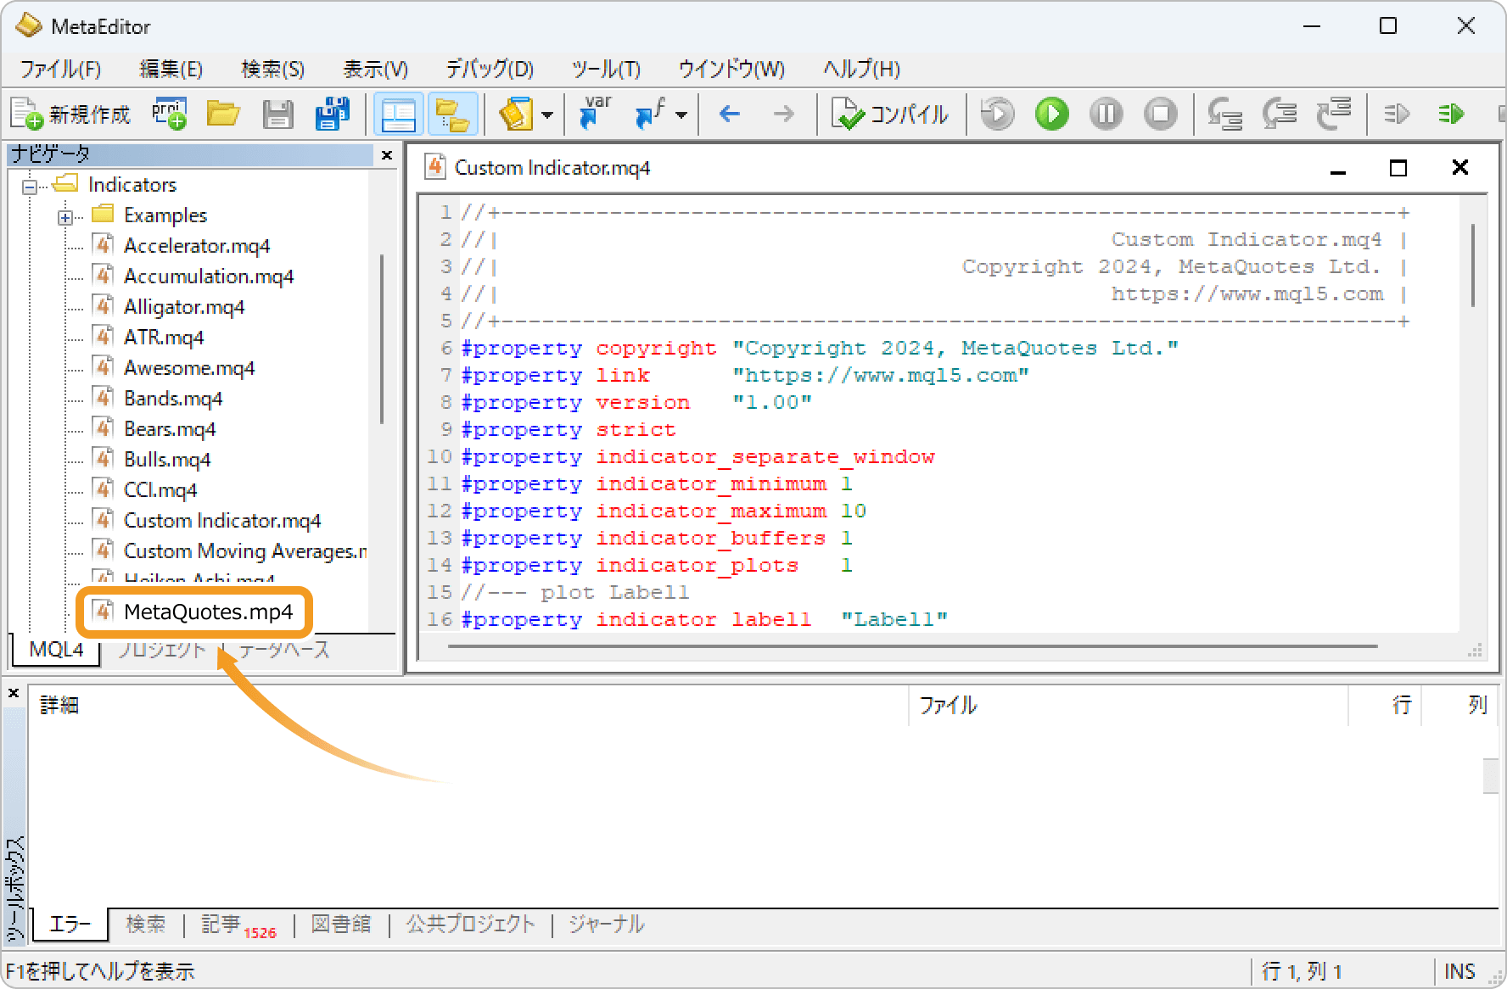Image resolution: width=1507 pixels, height=989 pixels.
Task: Click the Compile (コンパイル) button
Action: click(890, 115)
